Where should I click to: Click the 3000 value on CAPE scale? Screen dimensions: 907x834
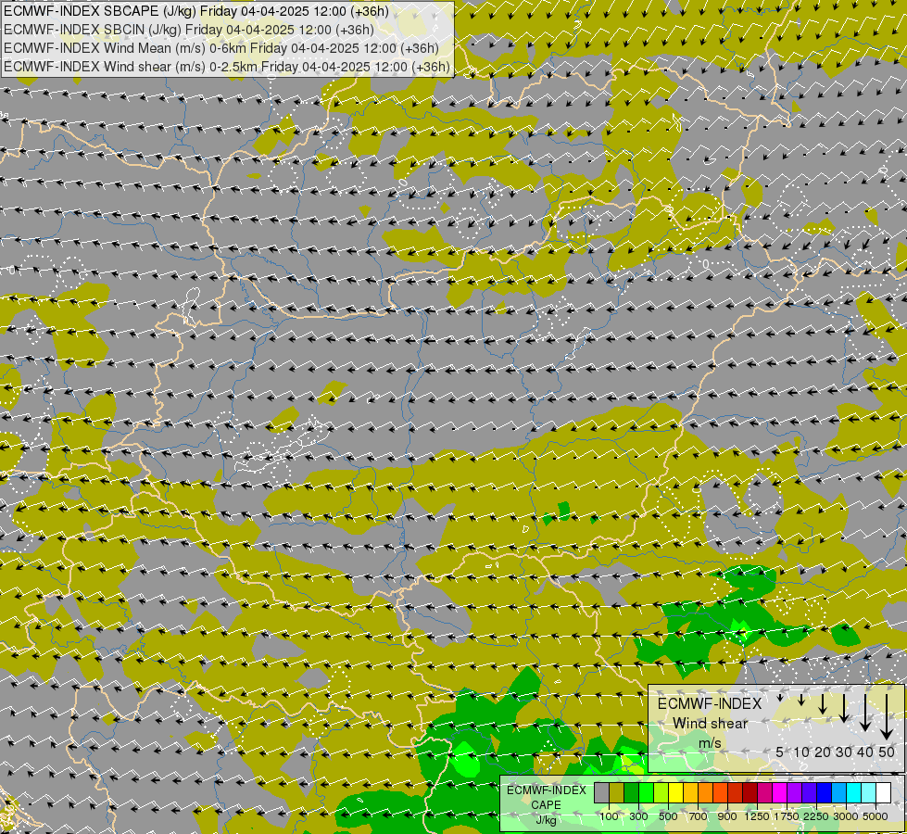point(846,816)
